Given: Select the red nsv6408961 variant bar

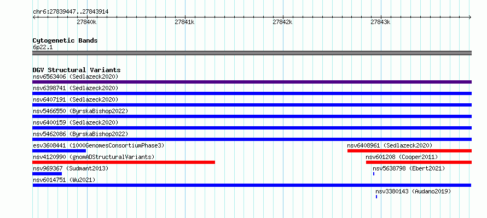Looking at the screenshot, I should click(409, 151).
